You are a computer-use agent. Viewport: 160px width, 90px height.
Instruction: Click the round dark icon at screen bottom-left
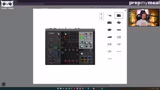coord(3,84)
